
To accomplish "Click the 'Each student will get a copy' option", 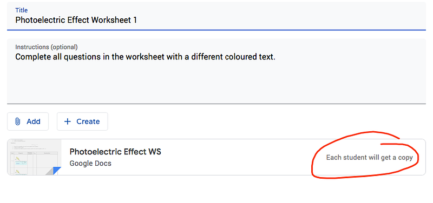I will coord(369,158).
